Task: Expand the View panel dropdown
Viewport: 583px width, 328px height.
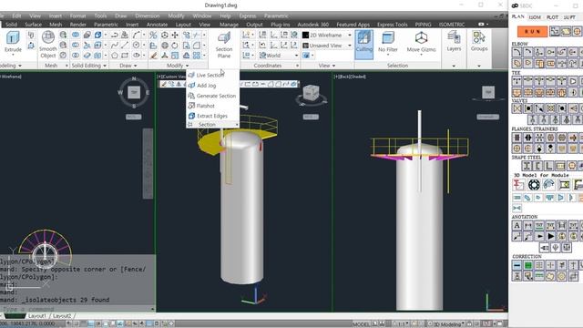Action: (326, 66)
